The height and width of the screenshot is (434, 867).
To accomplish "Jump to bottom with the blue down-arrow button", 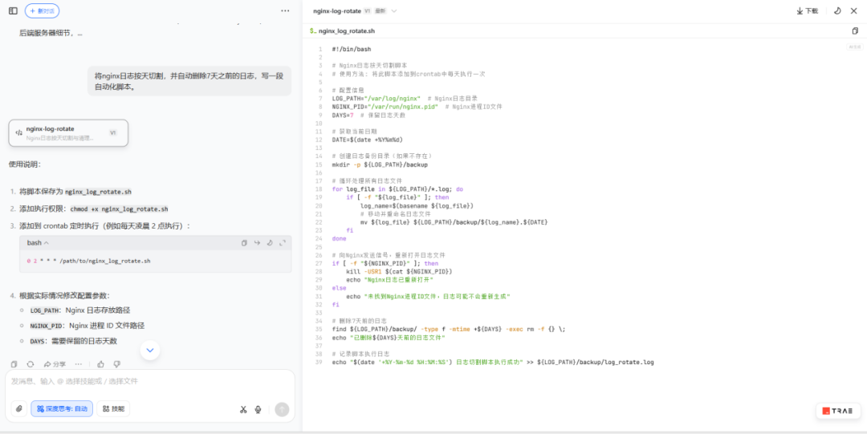I will [150, 350].
